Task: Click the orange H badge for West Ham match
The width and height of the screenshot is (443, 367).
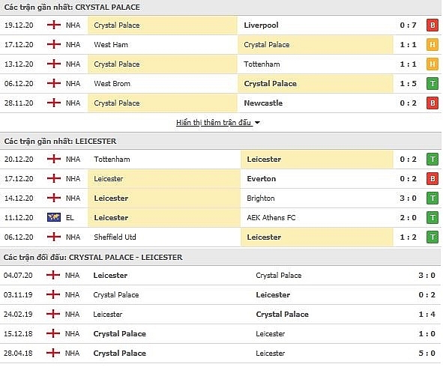Action: click(433, 45)
